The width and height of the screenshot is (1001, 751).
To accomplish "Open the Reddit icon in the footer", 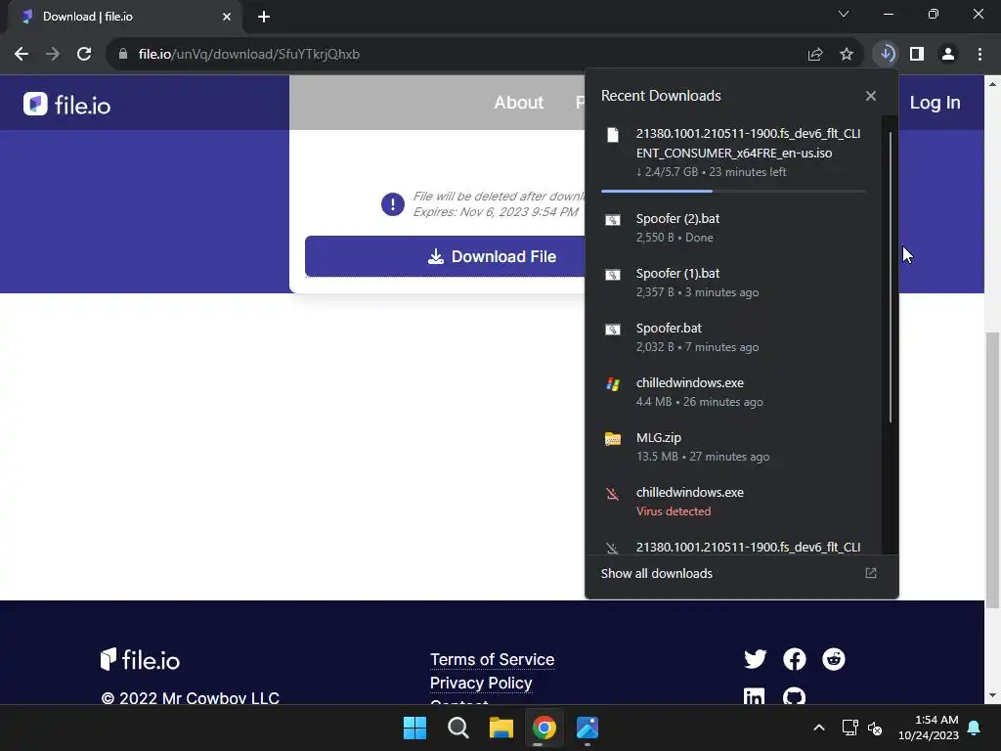I will pyautogui.click(x=833, y=659).
